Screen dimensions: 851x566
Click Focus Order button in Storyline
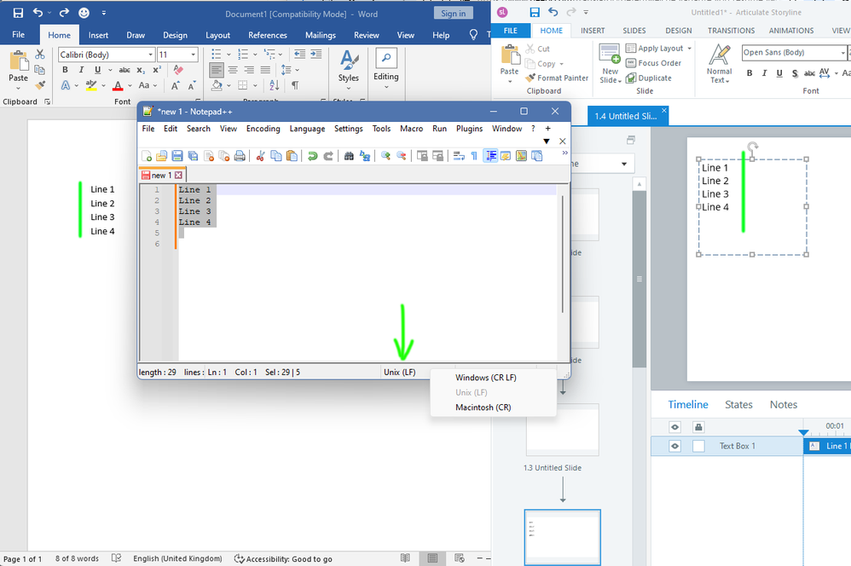tap(653, 63)
